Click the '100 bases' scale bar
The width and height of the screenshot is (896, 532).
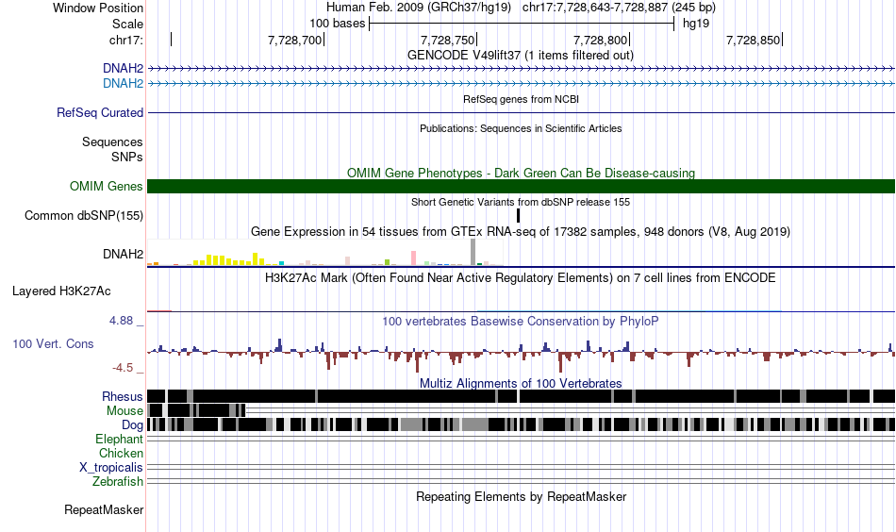point(522,24)
